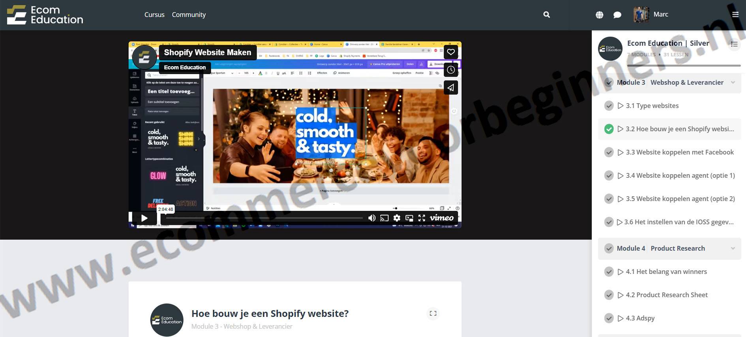Toggle completion check for 3.3 Website koppelen met Facebook
The image size is (746, 337).
click(x=609, y=152)
